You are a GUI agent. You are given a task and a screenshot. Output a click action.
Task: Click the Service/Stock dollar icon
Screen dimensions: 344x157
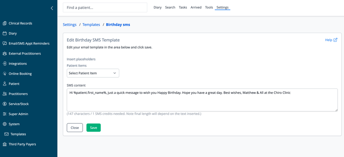(x=4, y=104)
